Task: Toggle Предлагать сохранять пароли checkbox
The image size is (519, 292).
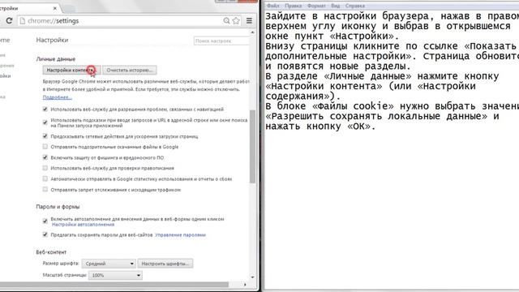Action: point(45,234)
